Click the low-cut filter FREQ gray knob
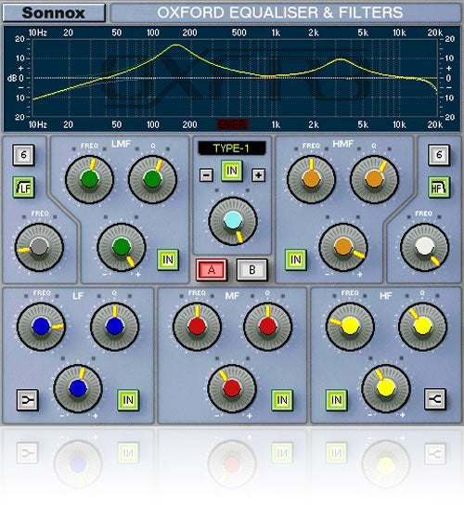Viewport: 464px width, 505px height. point(39,247)
